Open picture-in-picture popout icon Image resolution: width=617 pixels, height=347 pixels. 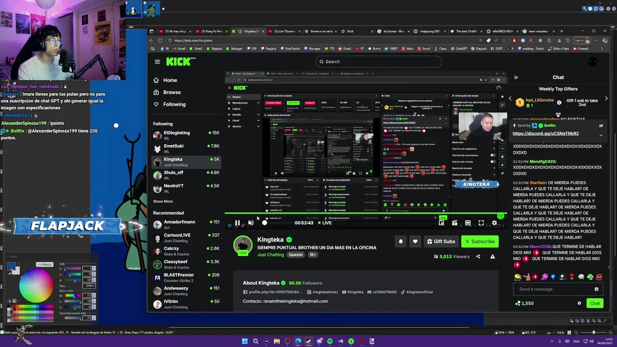click(441, 223)
